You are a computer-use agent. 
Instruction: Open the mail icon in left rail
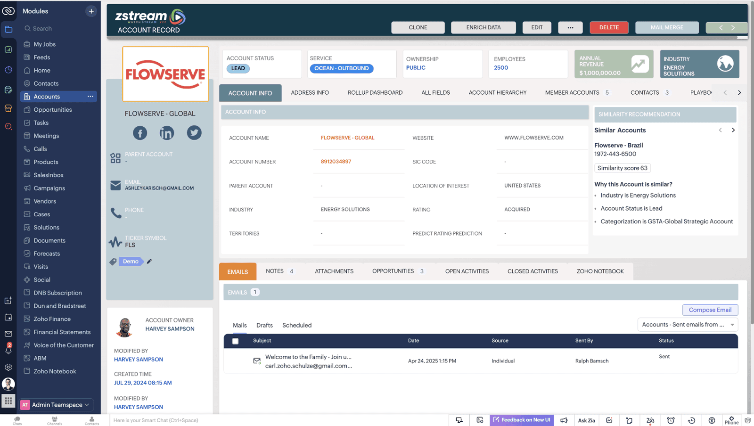[x=8, y=334]
